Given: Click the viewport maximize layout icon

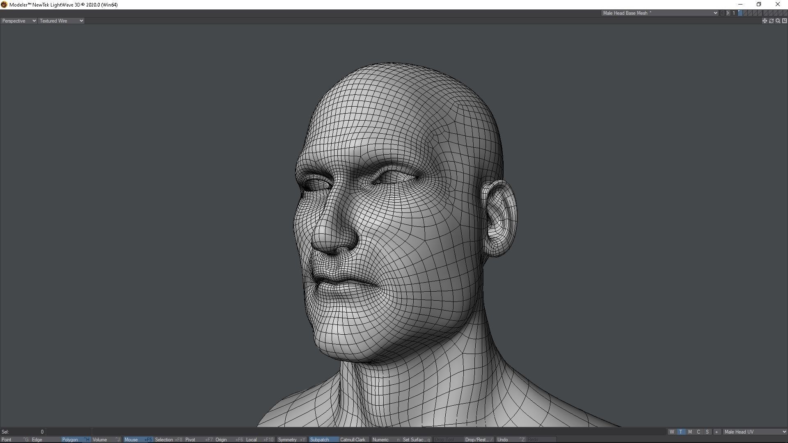Looking at the screenshot, I should [x=784, y=21].
